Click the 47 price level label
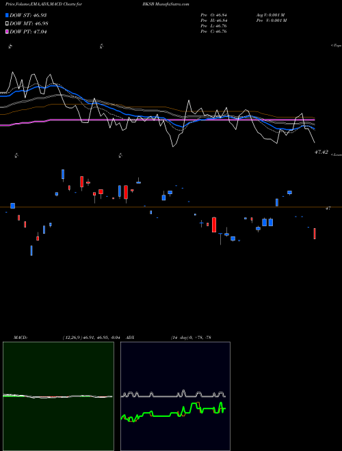Screen dimensions: 342x451 point(328,208)
